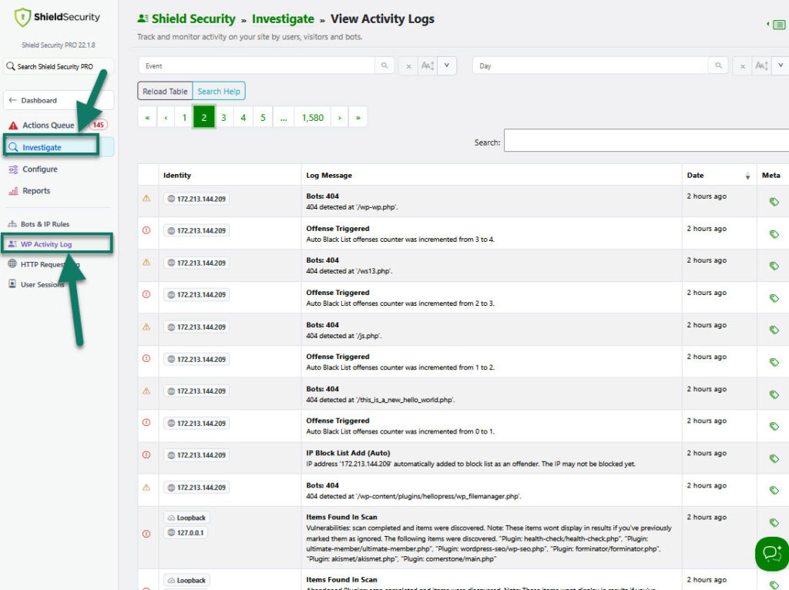Click the 172.213.144.209 badge in the '/wp-wp.php' row
789x590 pixels.
tap(196, 199)
